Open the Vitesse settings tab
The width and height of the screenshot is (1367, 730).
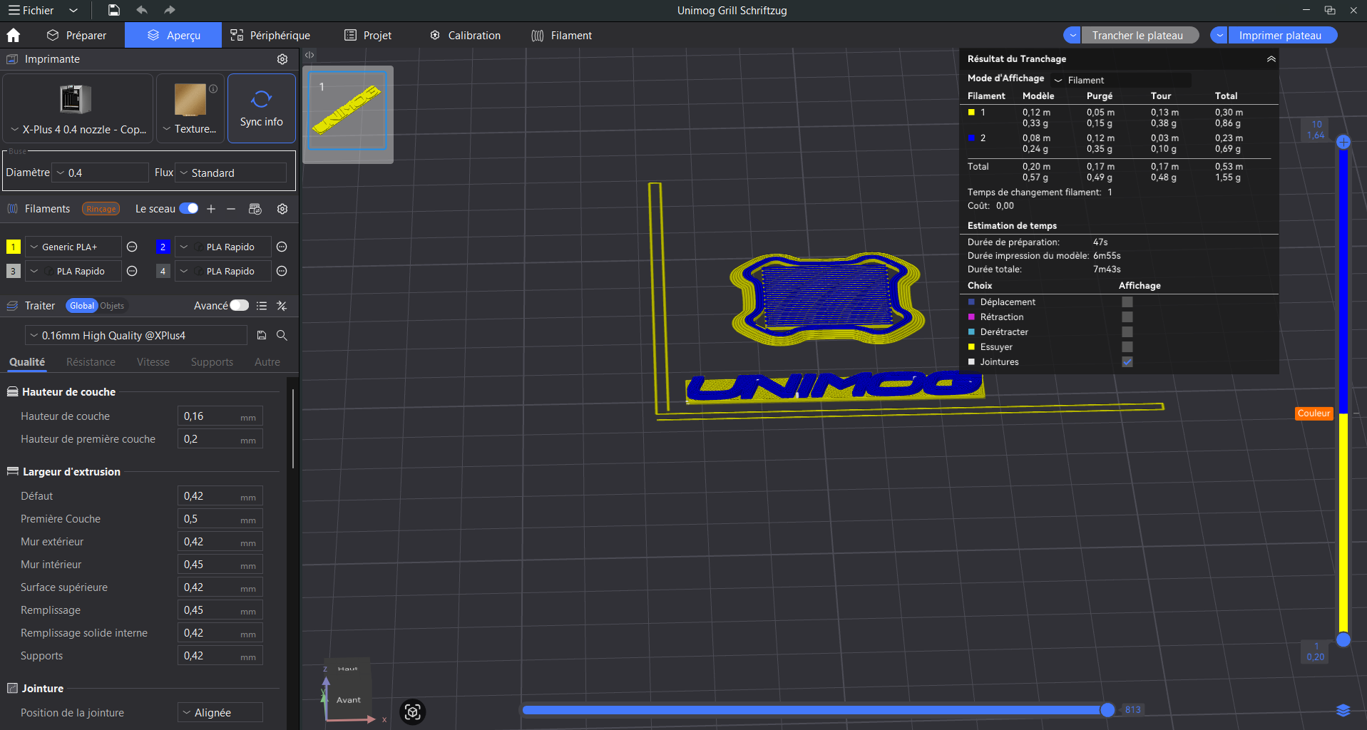[x=153, y=362]
